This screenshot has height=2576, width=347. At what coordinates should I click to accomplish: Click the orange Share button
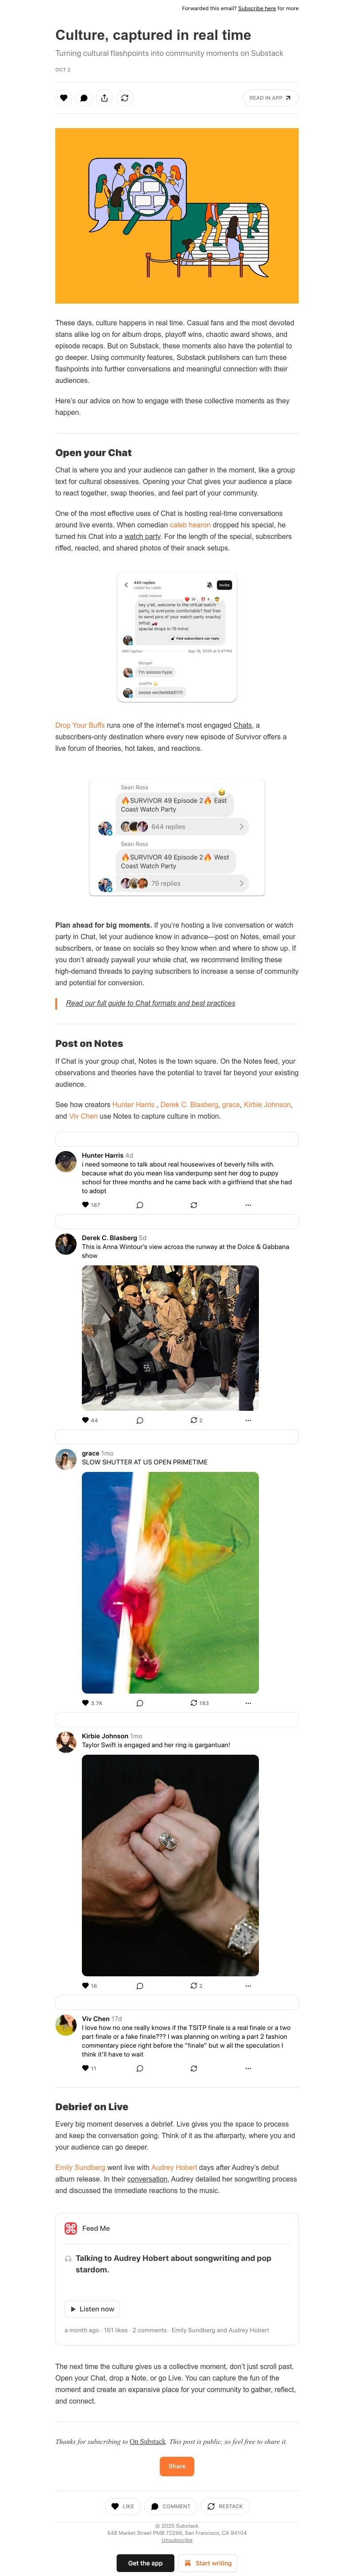[x=177, y=2466]
